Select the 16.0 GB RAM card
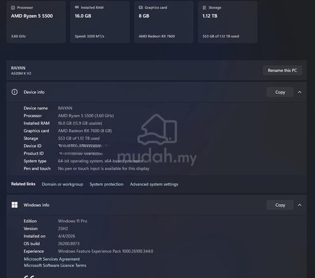Screen dimensions: 315x278 pyautogui.click(x=100, y=22)
